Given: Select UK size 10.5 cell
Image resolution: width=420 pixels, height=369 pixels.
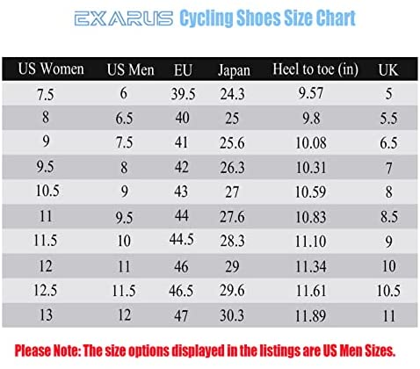Looking at the screenshot, I should [388, 291].
